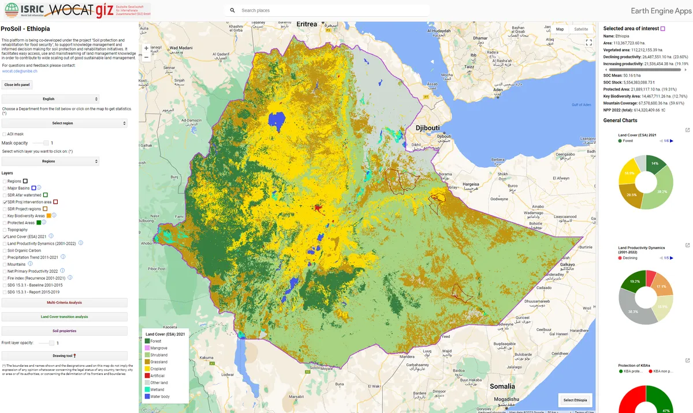693x413 pixels.
Task: Uncheck SDR Proj intervention area layer
Action: (5, 202)
